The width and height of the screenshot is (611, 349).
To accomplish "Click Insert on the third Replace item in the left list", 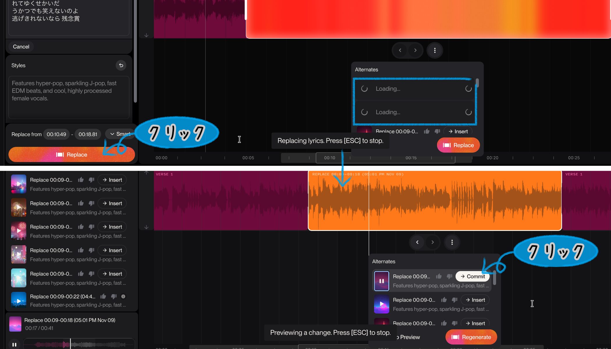I will tap(112, 227).
